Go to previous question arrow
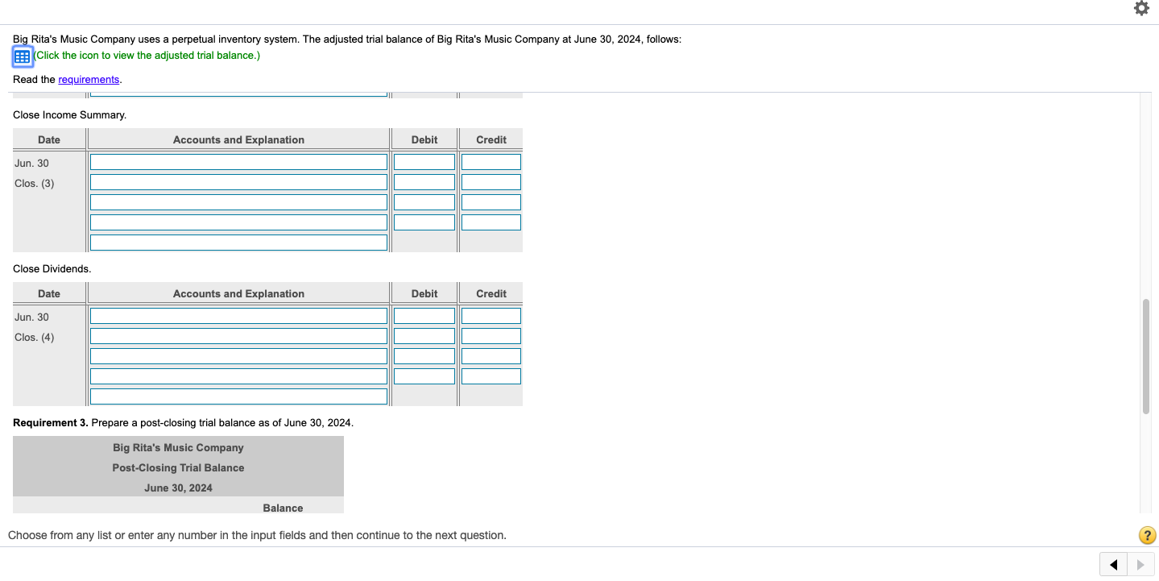 click(x=1113, y=565)
